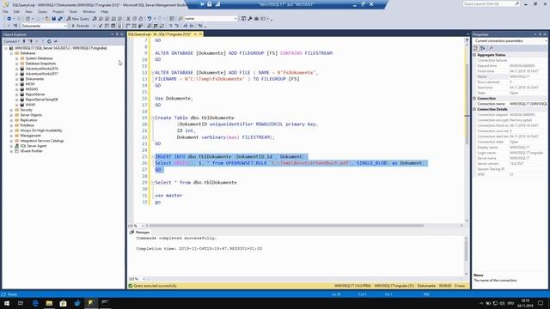This screenshot has width=550, height=309.
Task: Select the ReportServerTempDB database in tree
Action: [42, 100]
